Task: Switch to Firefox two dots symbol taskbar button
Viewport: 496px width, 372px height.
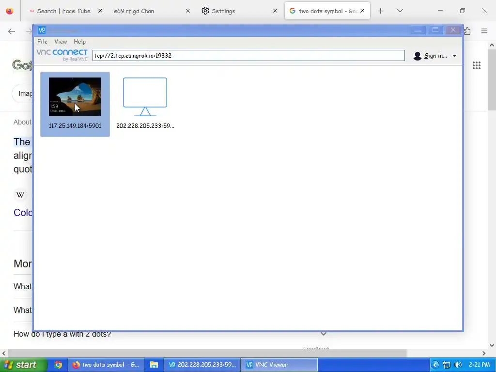Action: tap(106, 365)
